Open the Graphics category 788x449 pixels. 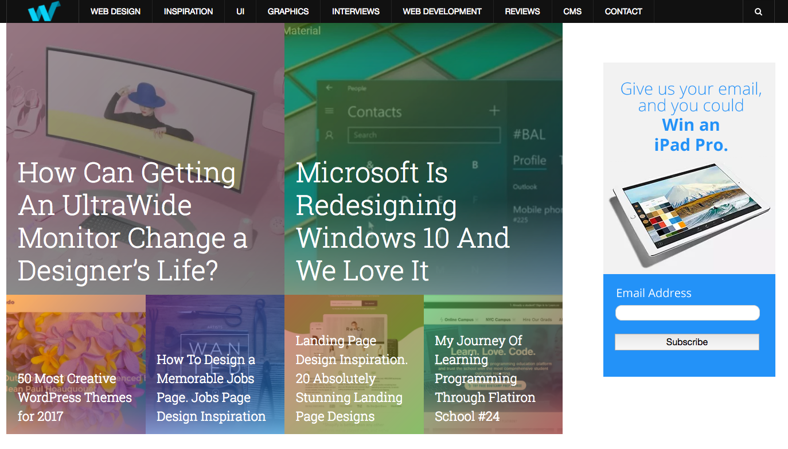click(288, 11)
